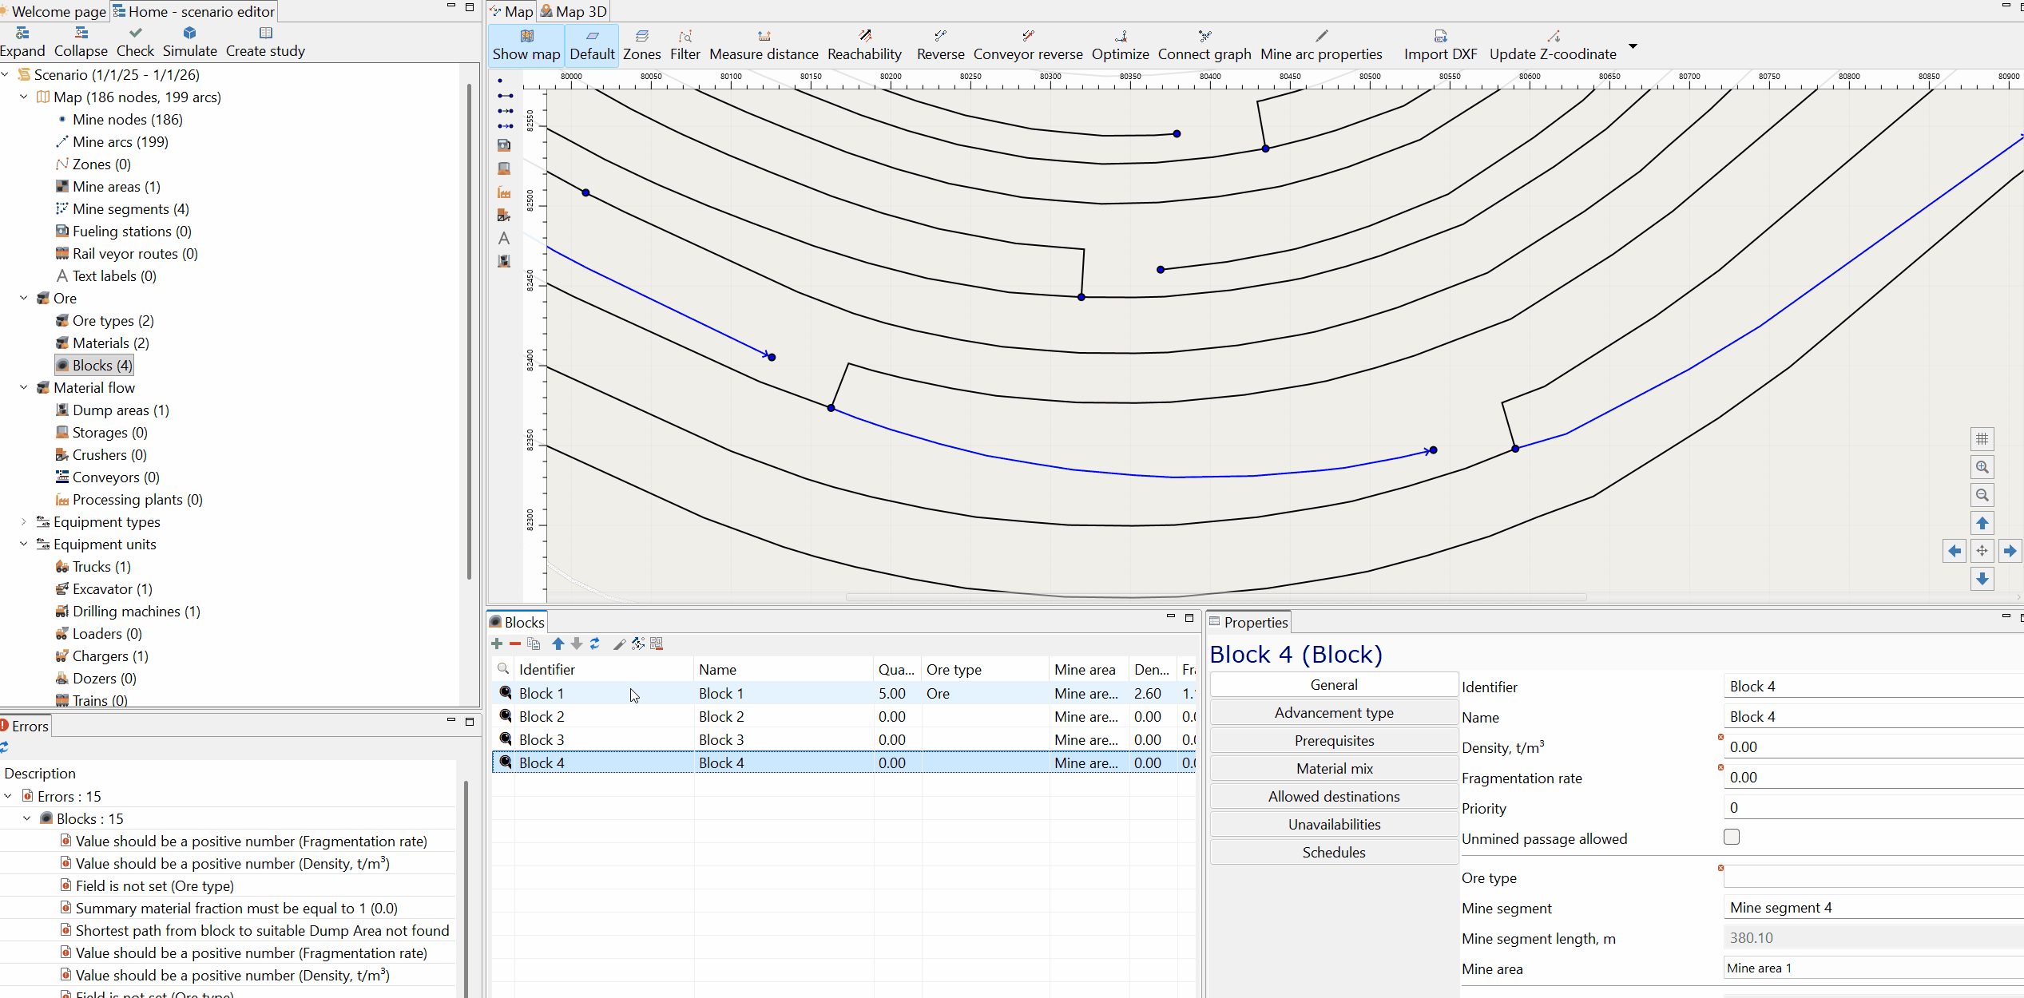Open the Material mix section

coord(1333,768)
